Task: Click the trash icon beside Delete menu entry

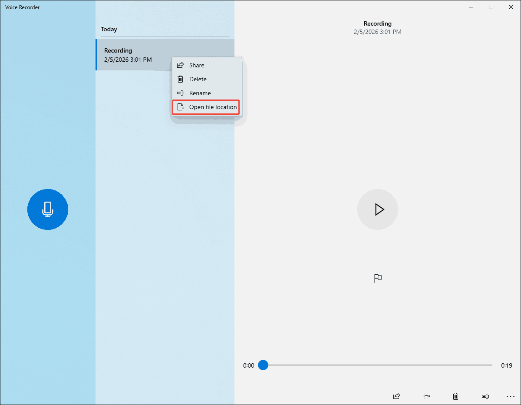Action: 181,79
